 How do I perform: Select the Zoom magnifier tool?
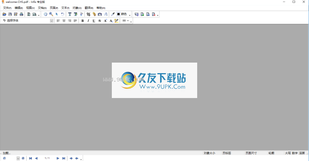click(51, 14)
